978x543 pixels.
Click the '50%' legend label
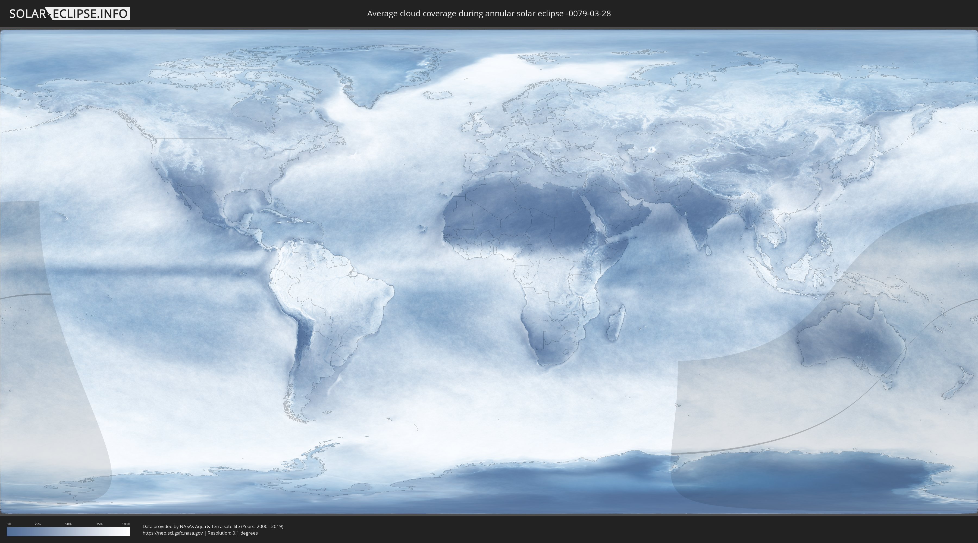point(68,524)
